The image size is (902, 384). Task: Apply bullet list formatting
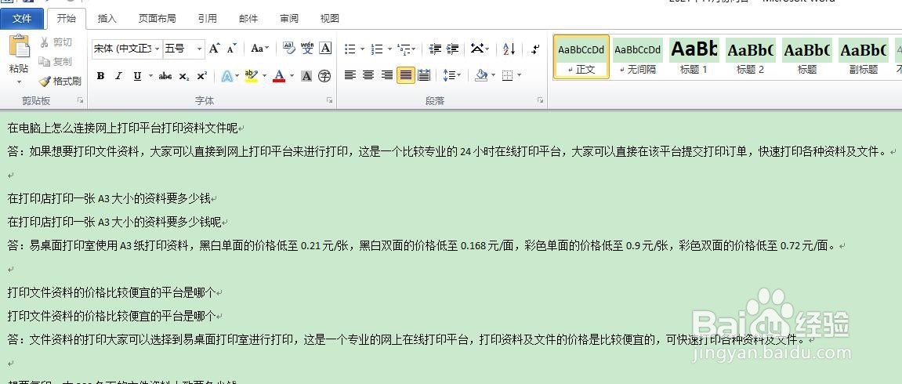(x=350, y=49)
